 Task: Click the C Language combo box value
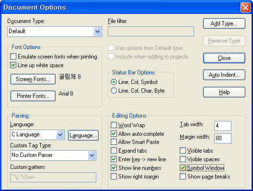coord(25,134)
